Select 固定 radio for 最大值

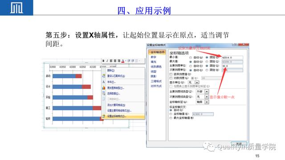207,62
